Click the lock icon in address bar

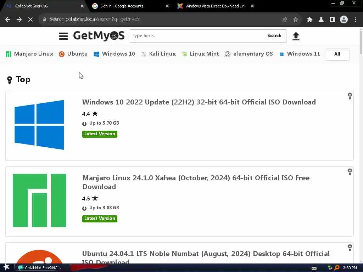[45, 19]
